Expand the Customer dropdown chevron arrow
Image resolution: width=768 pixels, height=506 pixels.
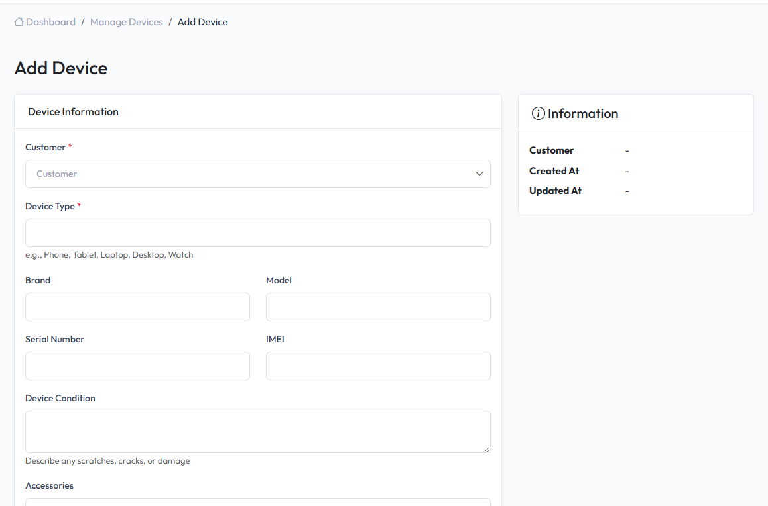[x=479, y=174]
